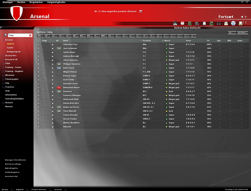
Task: Click the Ift badge next to Theo Walcott
Action: [x=59, y=111]
